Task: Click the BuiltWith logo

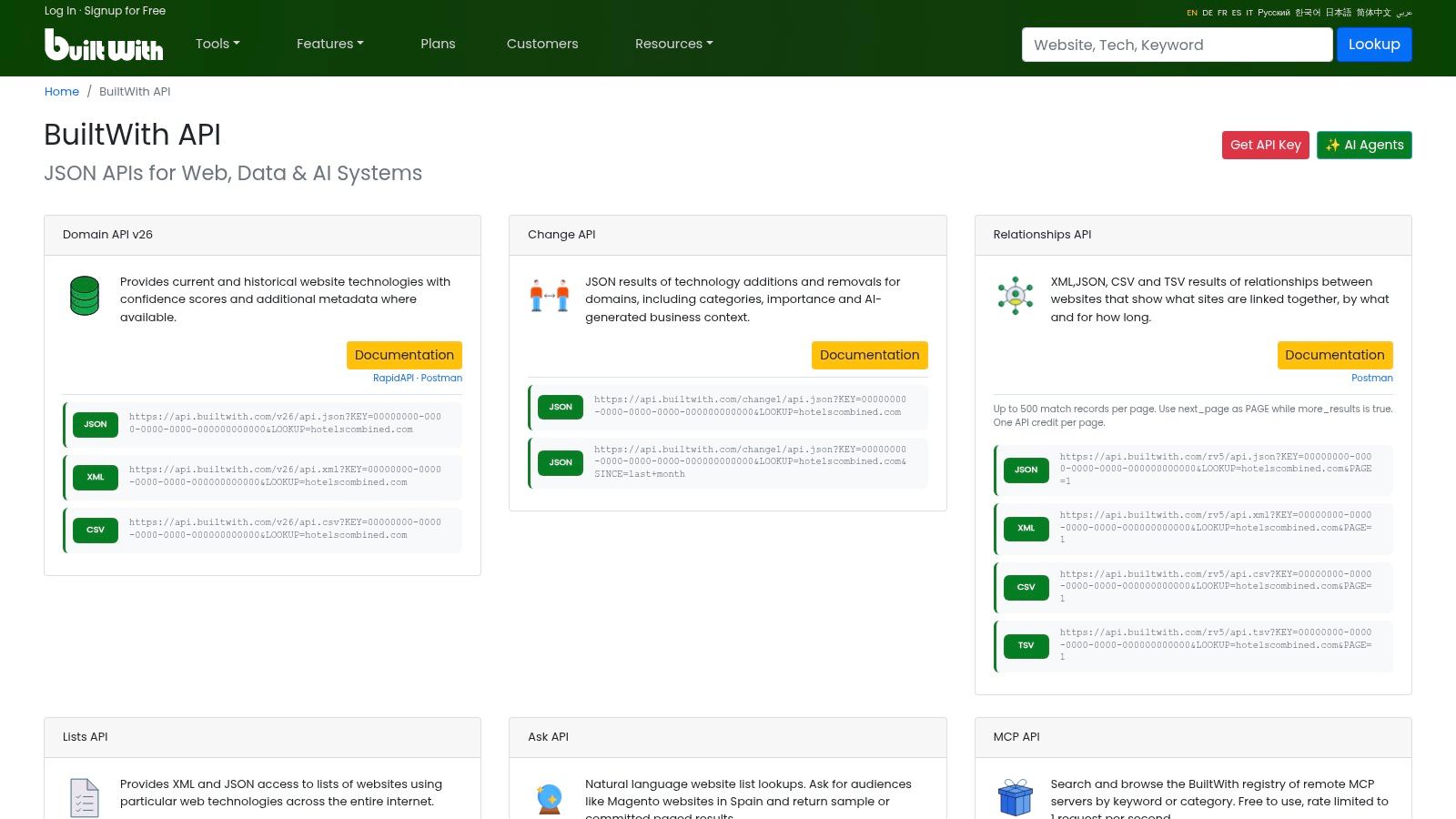Action: pos(104,45)
